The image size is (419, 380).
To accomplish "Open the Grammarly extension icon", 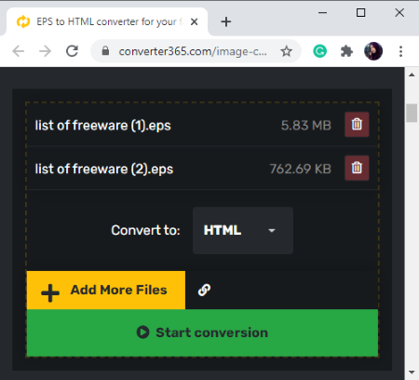I will (x=319, y=51).
